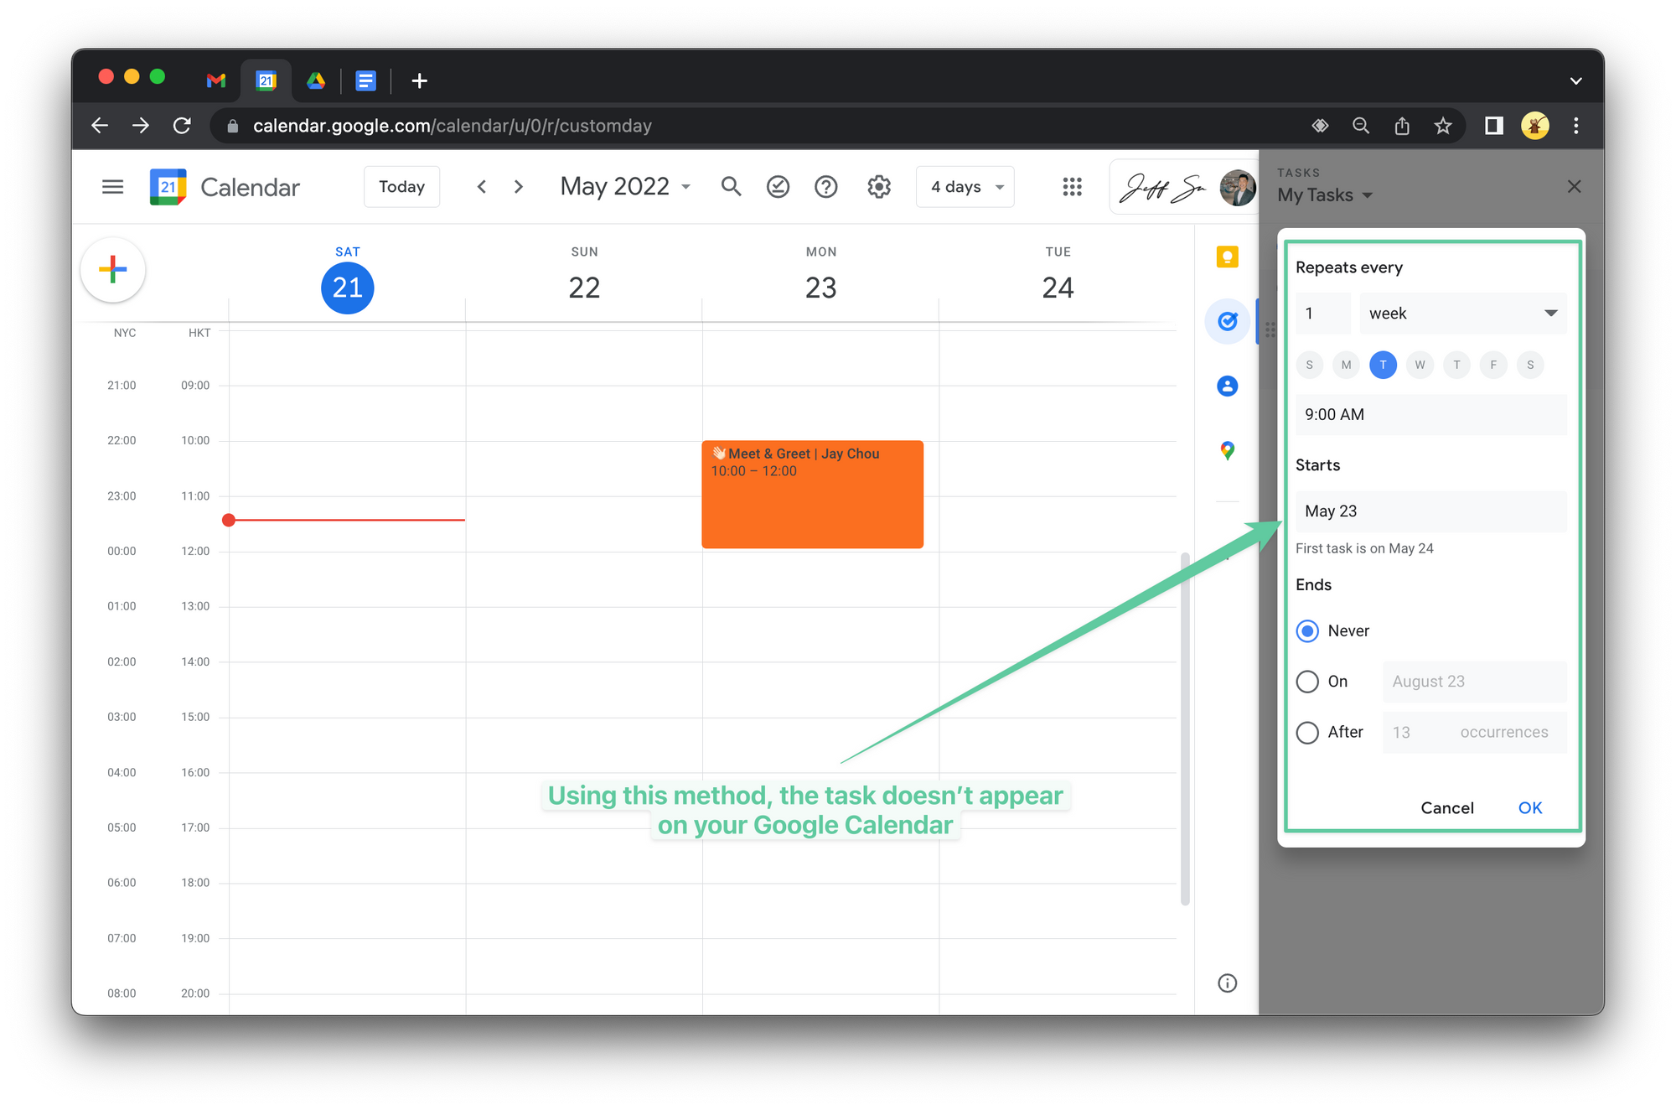This screenshot has width=1676, height=1110.
Task: Bookmark this page with star icon
Action: 1443,126
